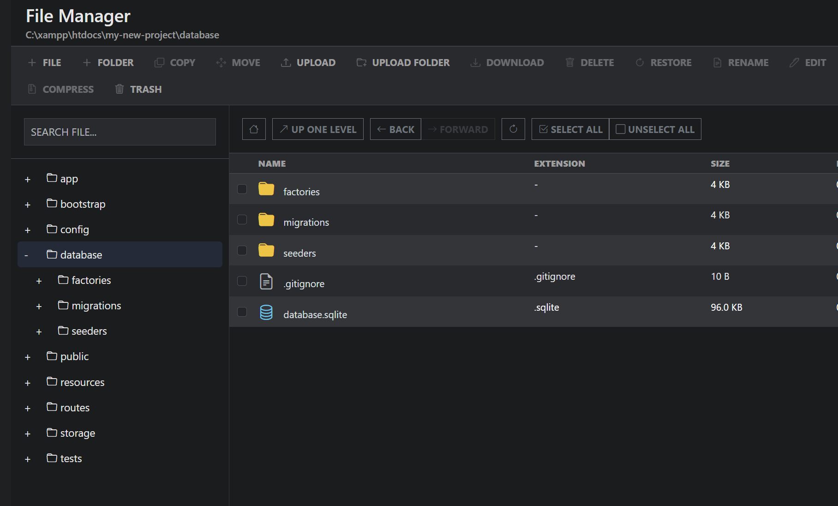Screen dimensions: 838x506
Task: Click the EDIT pencil icon
Action: click(794, 62)
